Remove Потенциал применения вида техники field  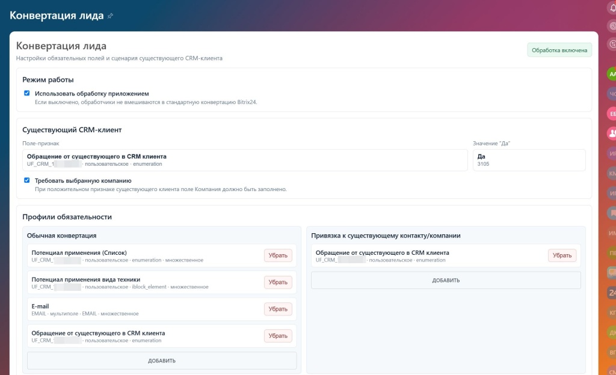278,282
